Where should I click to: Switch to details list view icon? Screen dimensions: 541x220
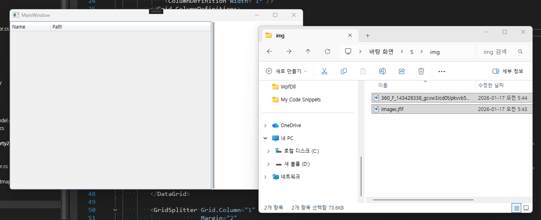point(516,208)
